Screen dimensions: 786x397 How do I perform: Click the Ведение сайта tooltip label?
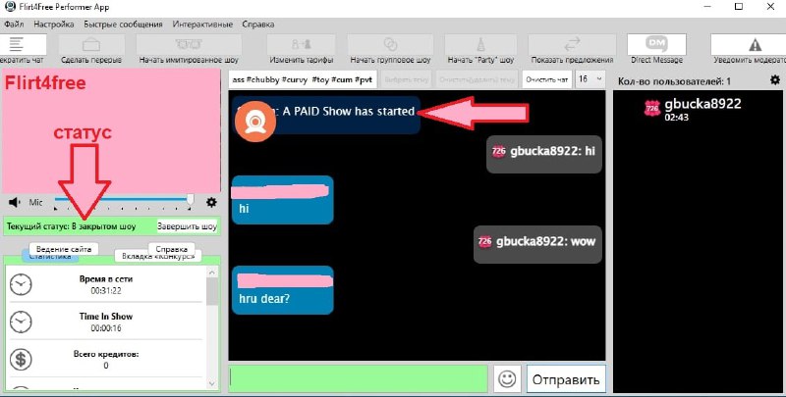[64, 249]
